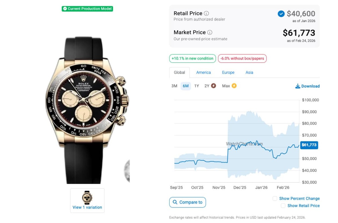
Task: Enable the Show Percent Change checkbox
Action: (275, 199)
